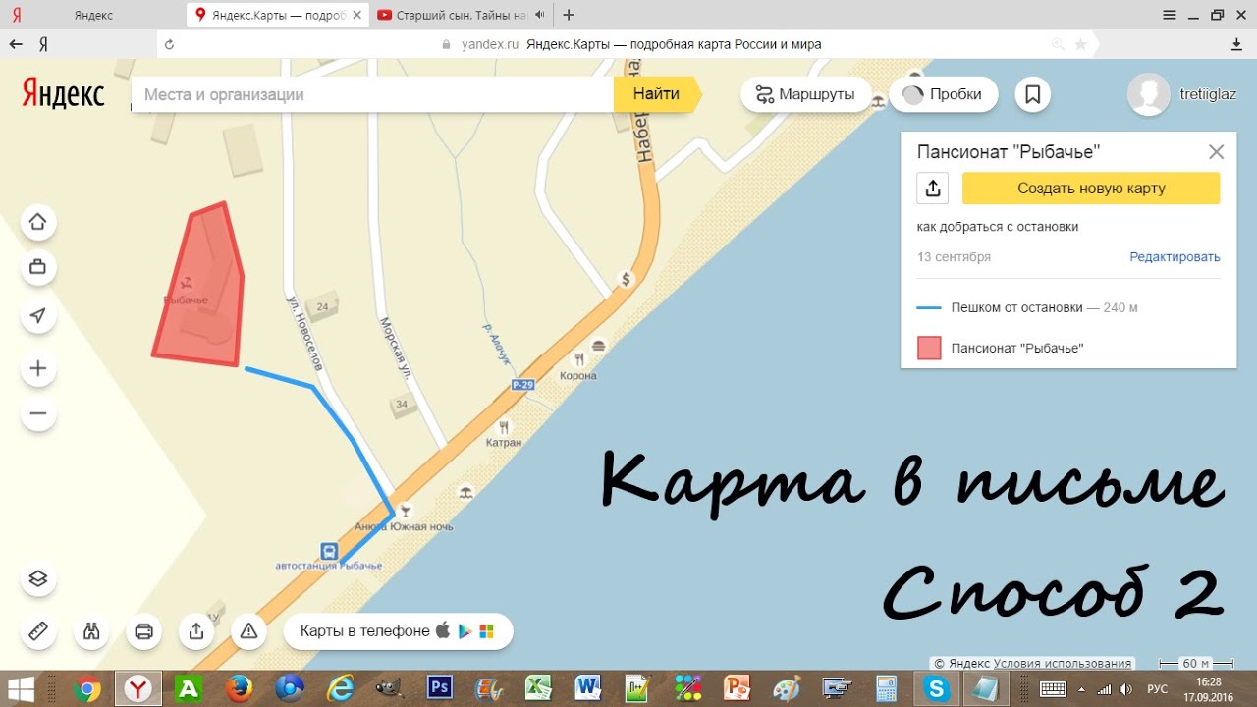The height and width of the screenshot is (707, 1257).
Task: Click the Редактировать link
Action: coord(1175,257)
